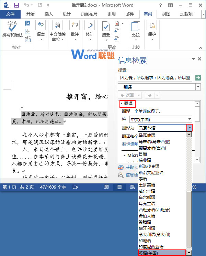Open Word Help question mark
The image size is (206, 256).
(160, 5)
